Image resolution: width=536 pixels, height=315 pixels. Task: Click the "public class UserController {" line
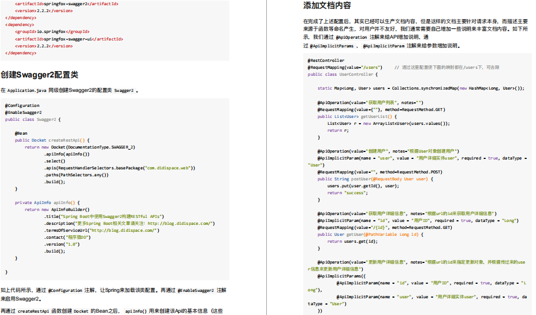[343, 74]
